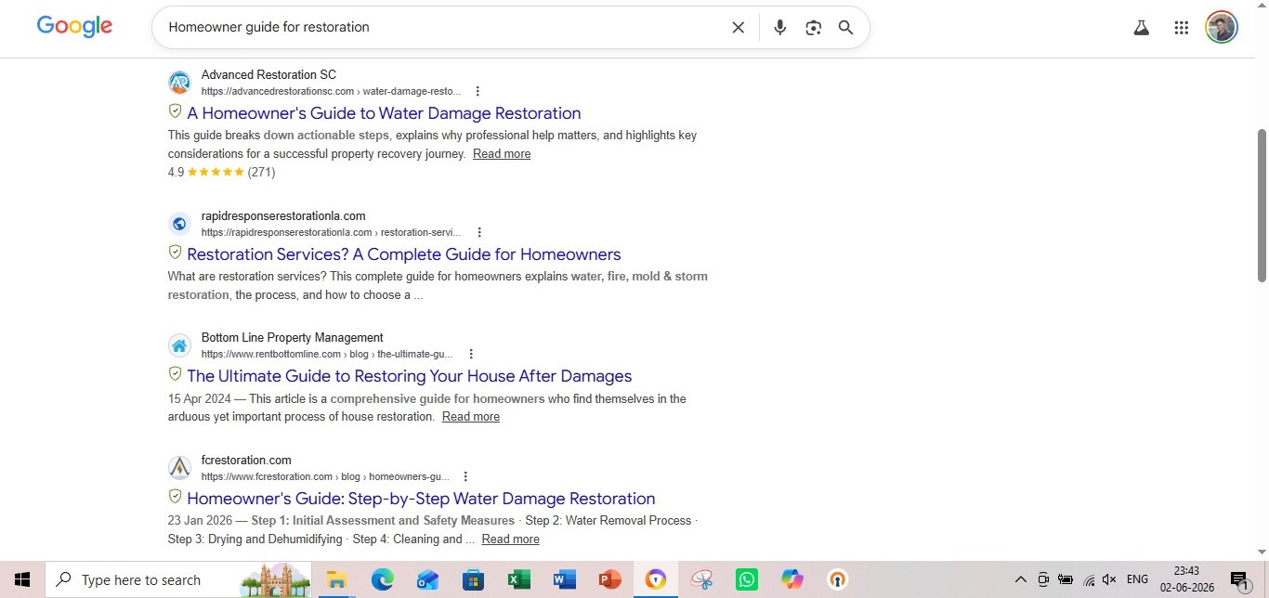Viewport: 1269px width, 598px height.
Task: Open Microsoft Edge from taskbar
Action: pos(382,579)
